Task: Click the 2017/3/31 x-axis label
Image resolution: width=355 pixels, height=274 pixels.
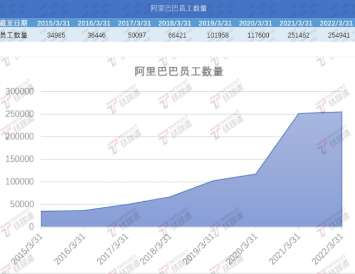Action: (112, 249)
